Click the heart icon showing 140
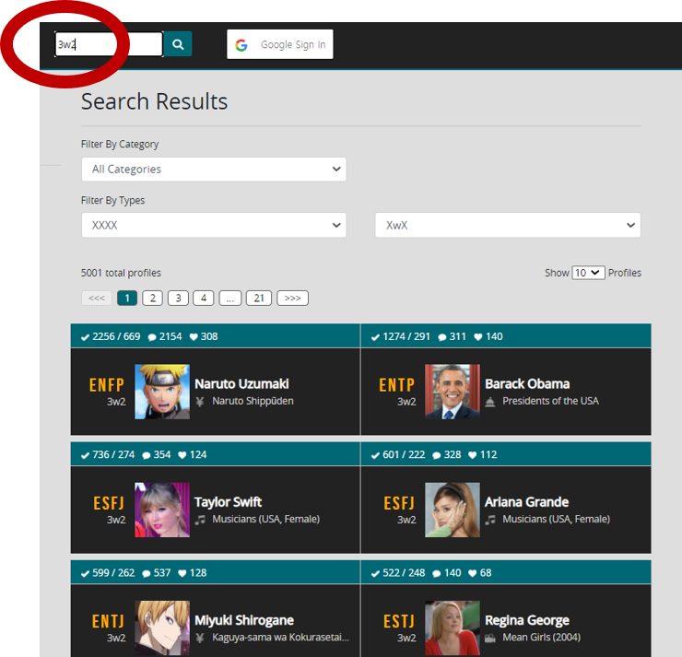Image resolution: width=682 pixels, height=657 pixels. tap(478, 337)
